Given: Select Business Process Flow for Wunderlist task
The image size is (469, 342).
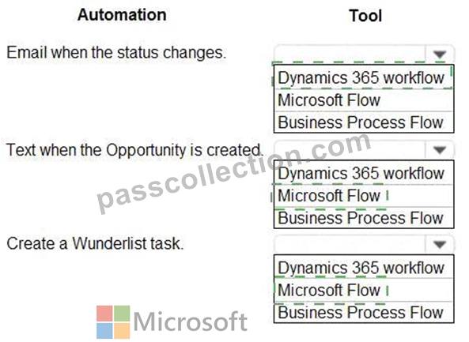Looking at the screenshot, I should coord(363,312).
